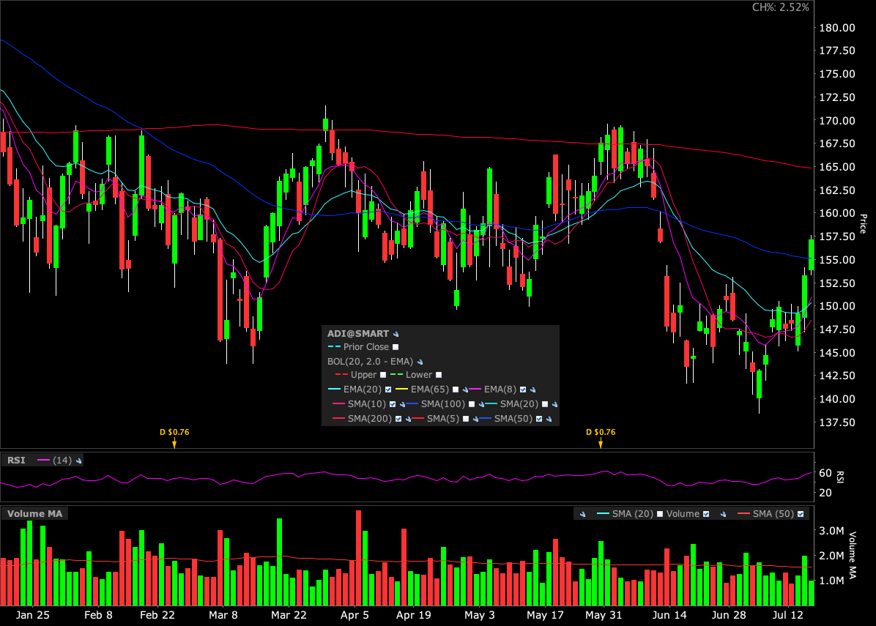Click the red Volume MA SMA (50) swatch
This screenshot has height=626, width=876.
point(743,514)
